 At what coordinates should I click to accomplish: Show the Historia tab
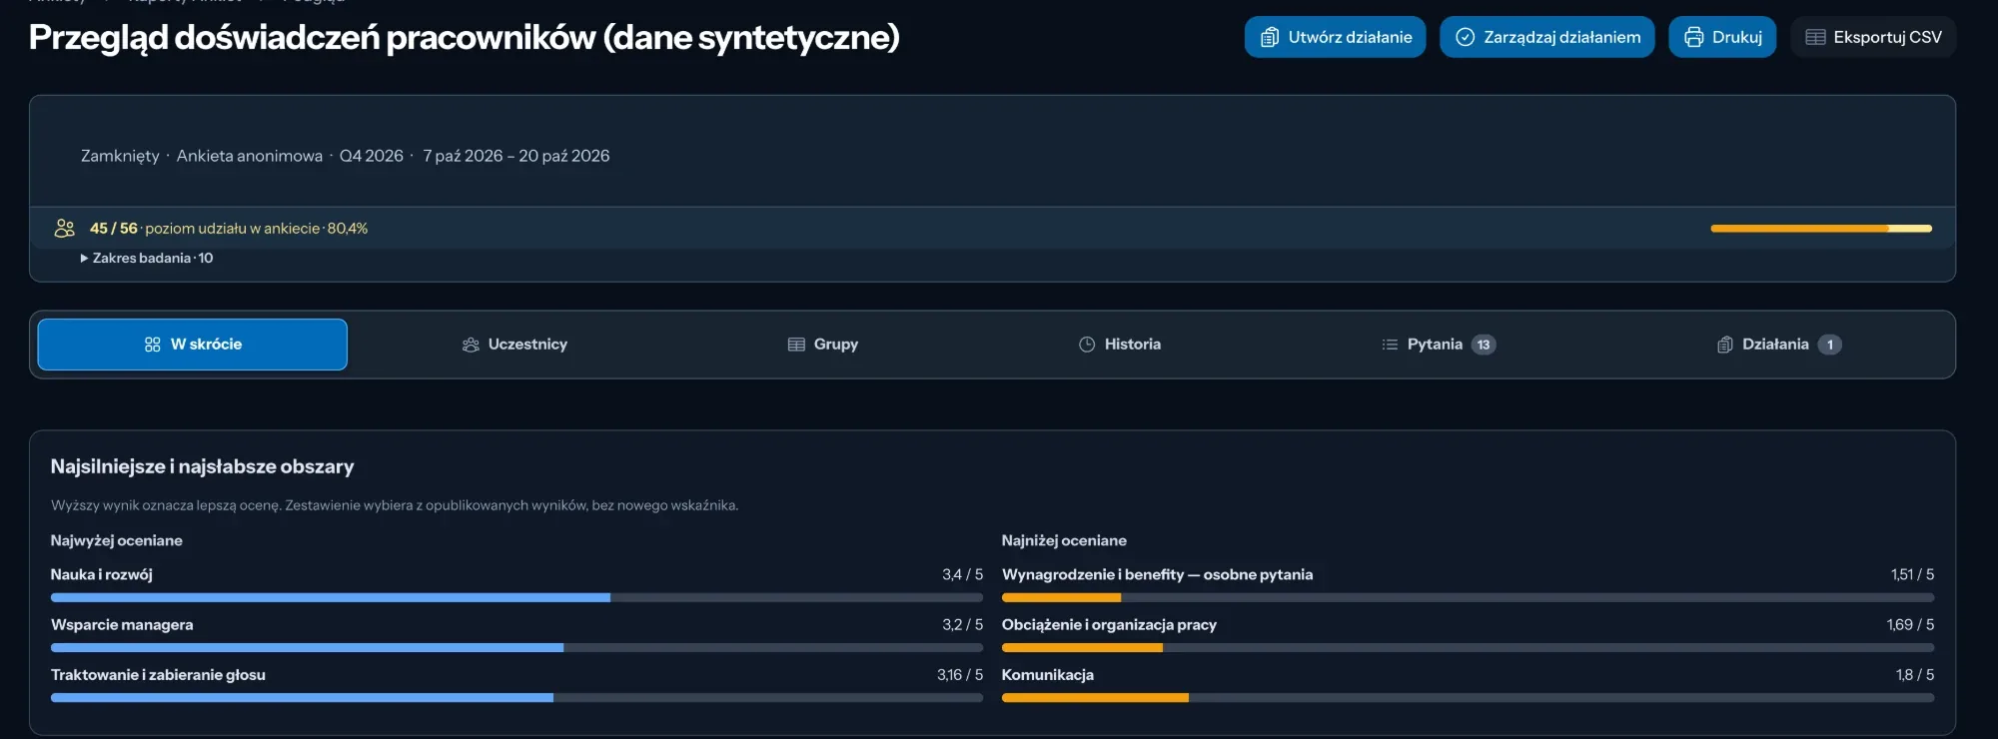[1120, 345]
